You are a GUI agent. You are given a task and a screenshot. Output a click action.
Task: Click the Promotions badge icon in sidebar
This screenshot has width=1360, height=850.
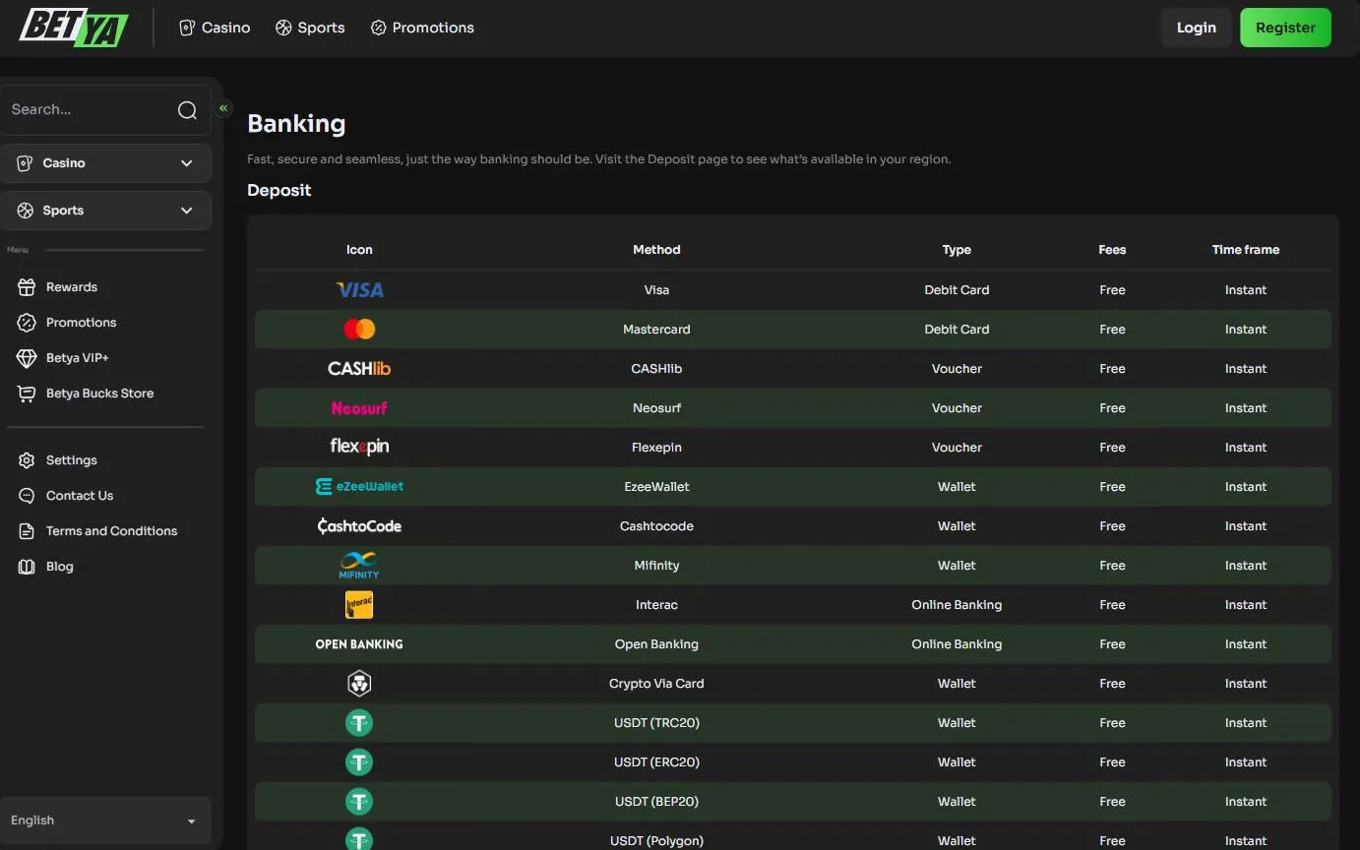tap(27, 323)
